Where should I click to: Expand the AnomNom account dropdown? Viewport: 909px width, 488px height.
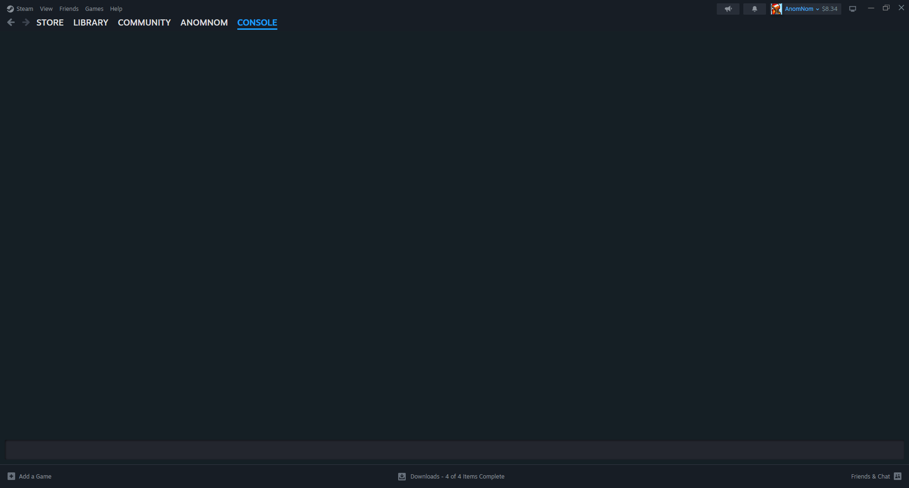[817, 9]
